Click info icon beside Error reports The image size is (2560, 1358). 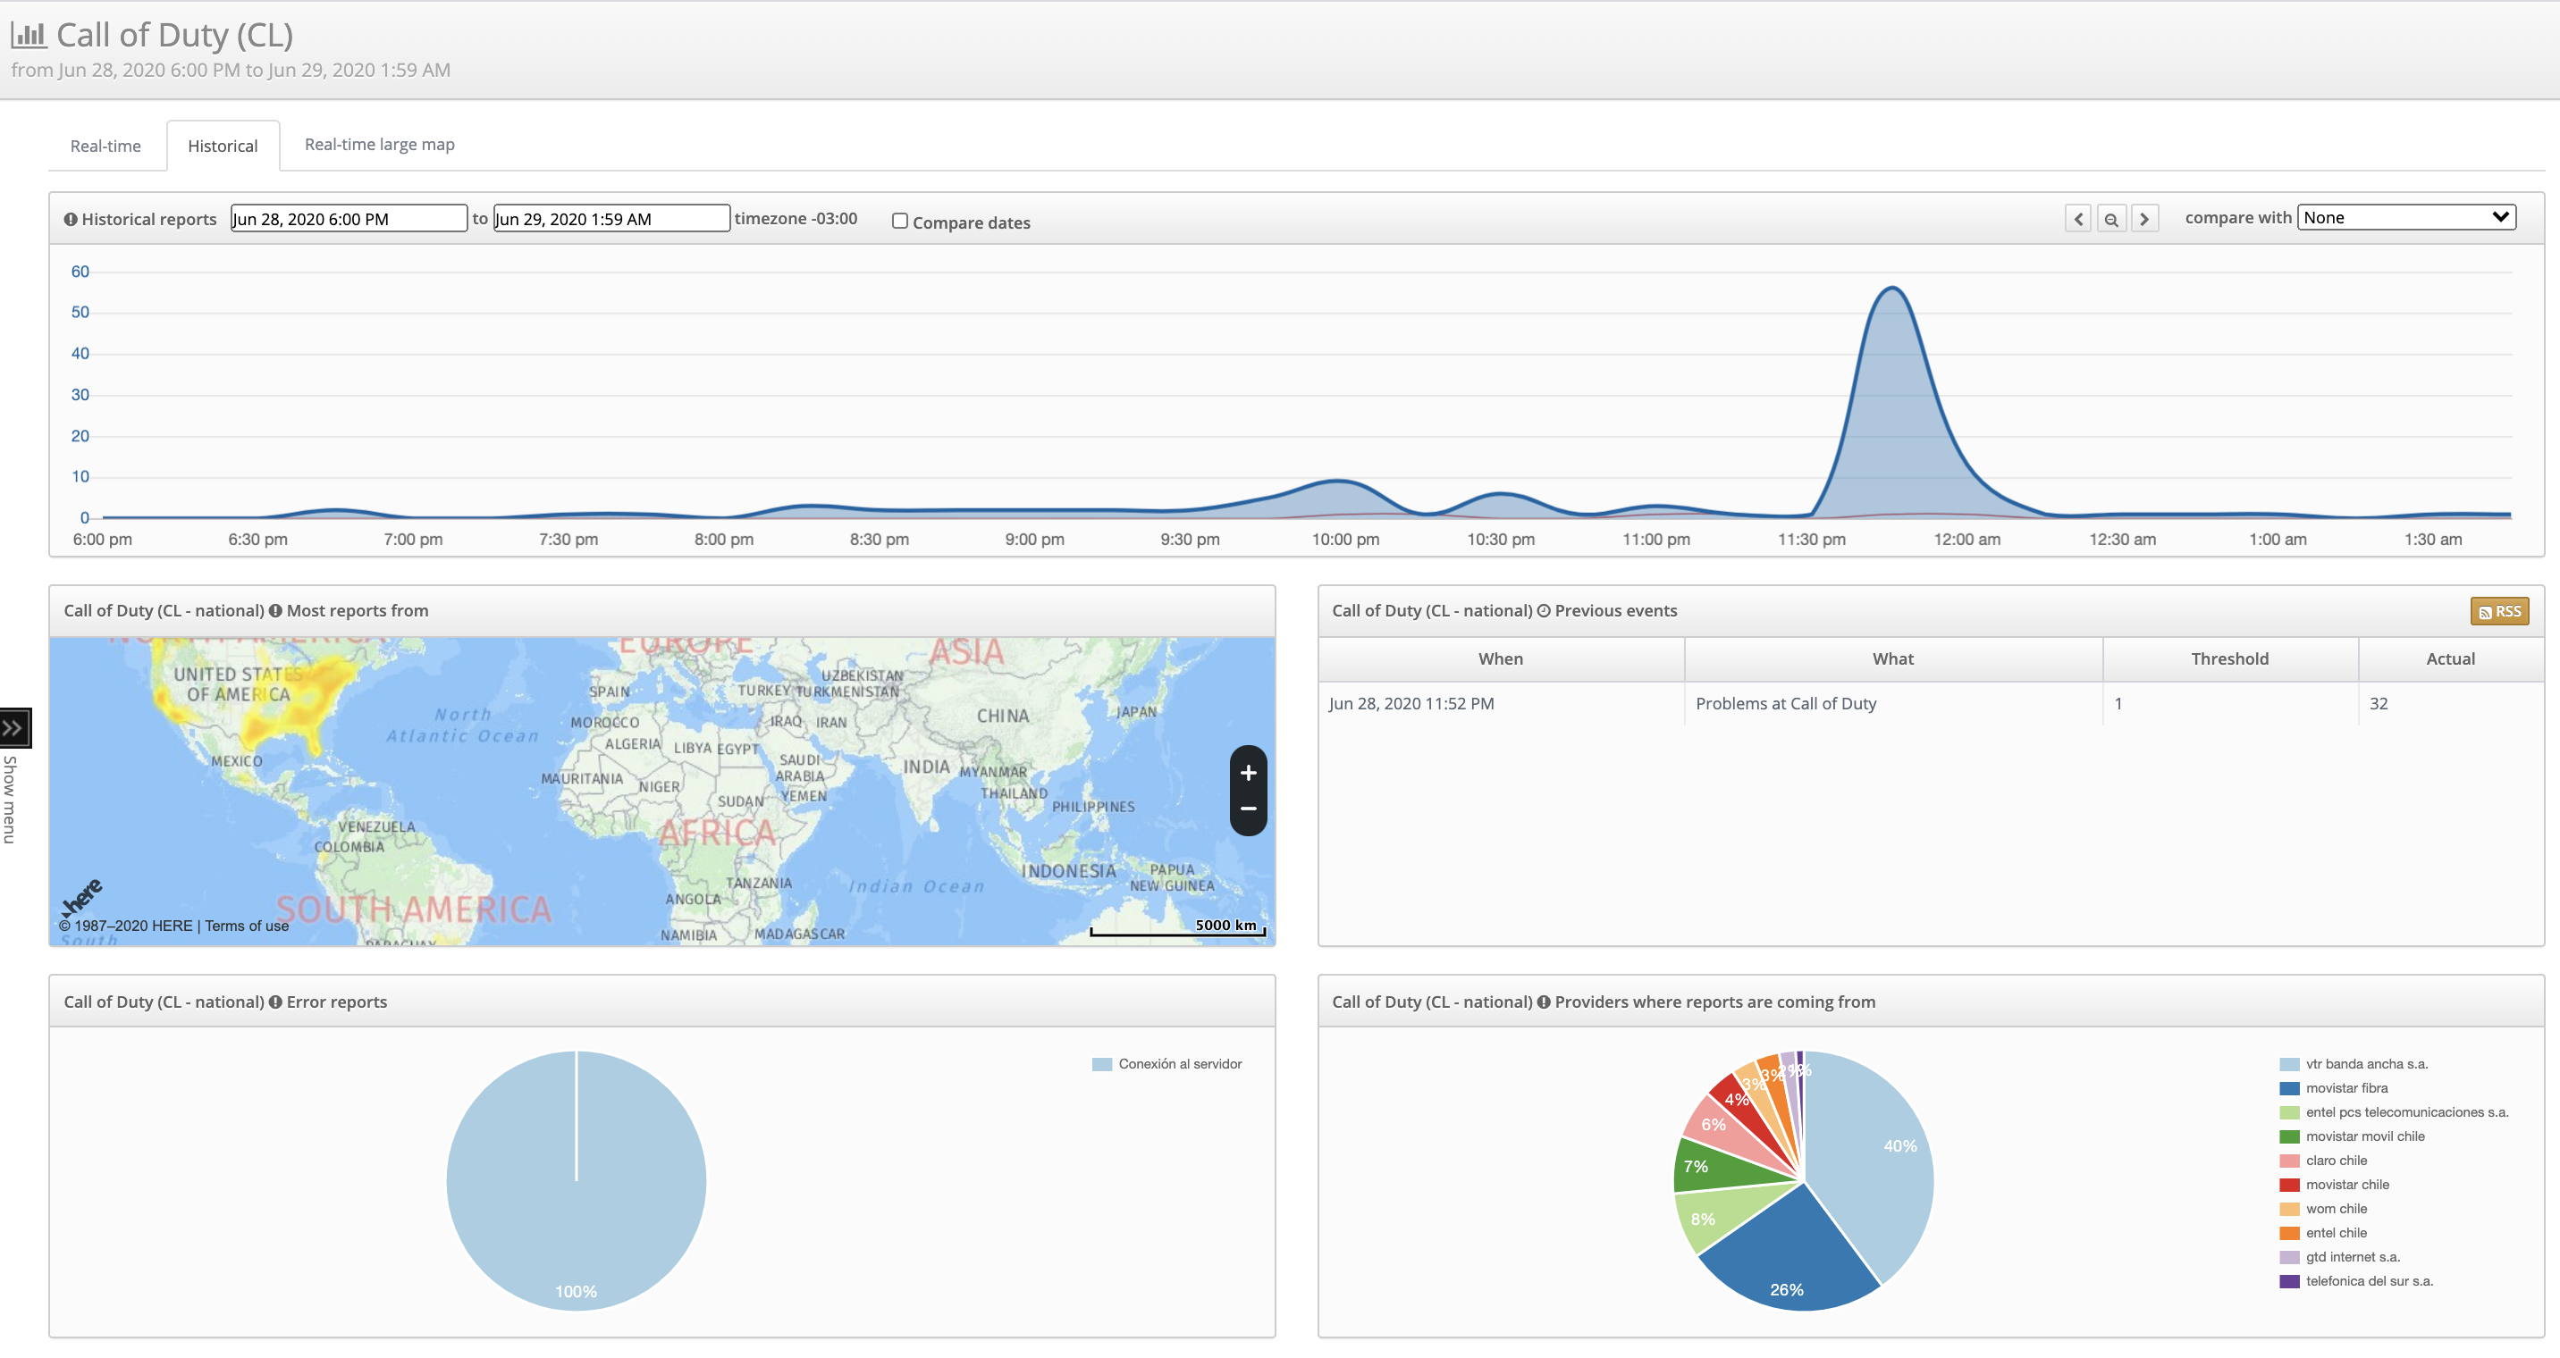(275, 1002)
